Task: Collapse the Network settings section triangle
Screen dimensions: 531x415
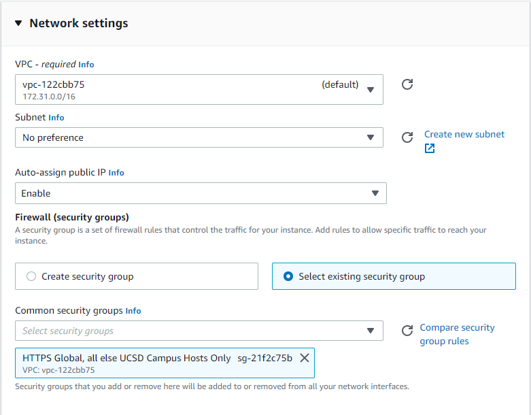Action: [x=18, y=24]
